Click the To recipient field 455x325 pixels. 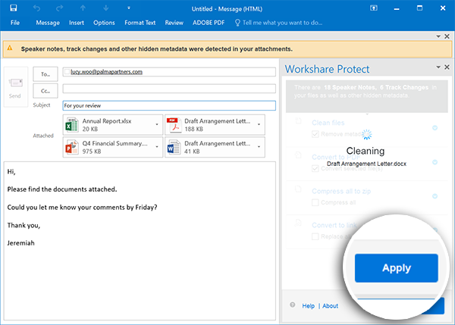click(169, 72)
